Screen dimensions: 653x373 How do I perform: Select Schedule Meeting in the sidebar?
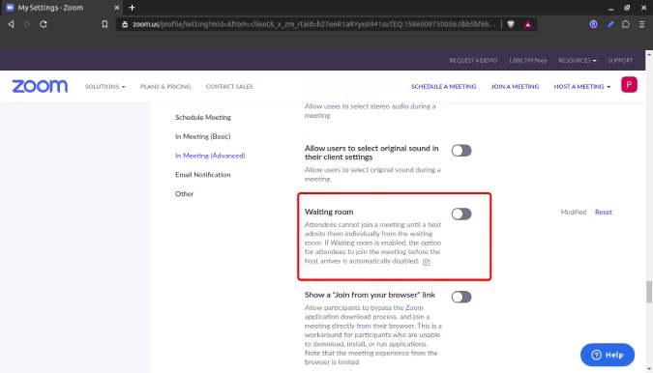203,117
